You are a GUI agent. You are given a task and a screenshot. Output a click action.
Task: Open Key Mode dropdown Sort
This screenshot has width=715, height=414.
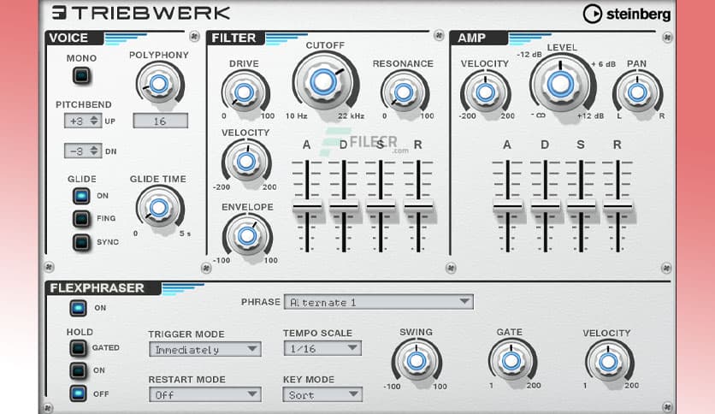coord(322,394)
